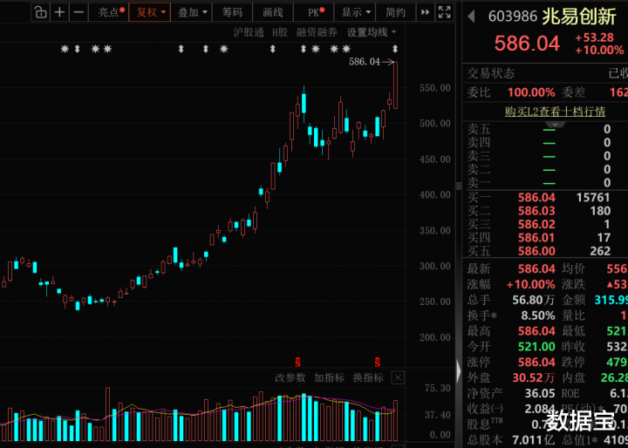Click the 买五 price 586.00 row
The image size is (628, 448).
539,251
